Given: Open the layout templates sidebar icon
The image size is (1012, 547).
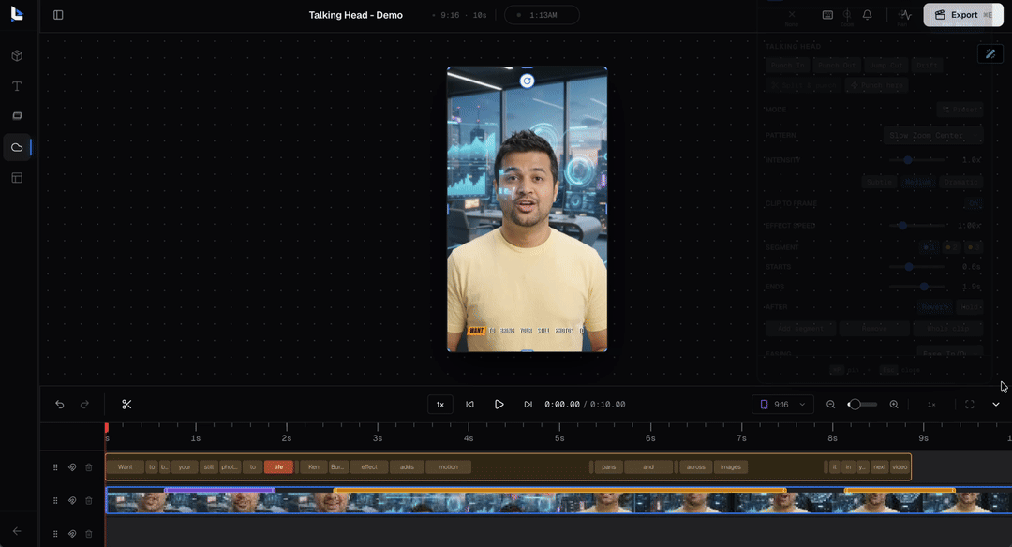Looking at the screenshot, I should 18,178.
